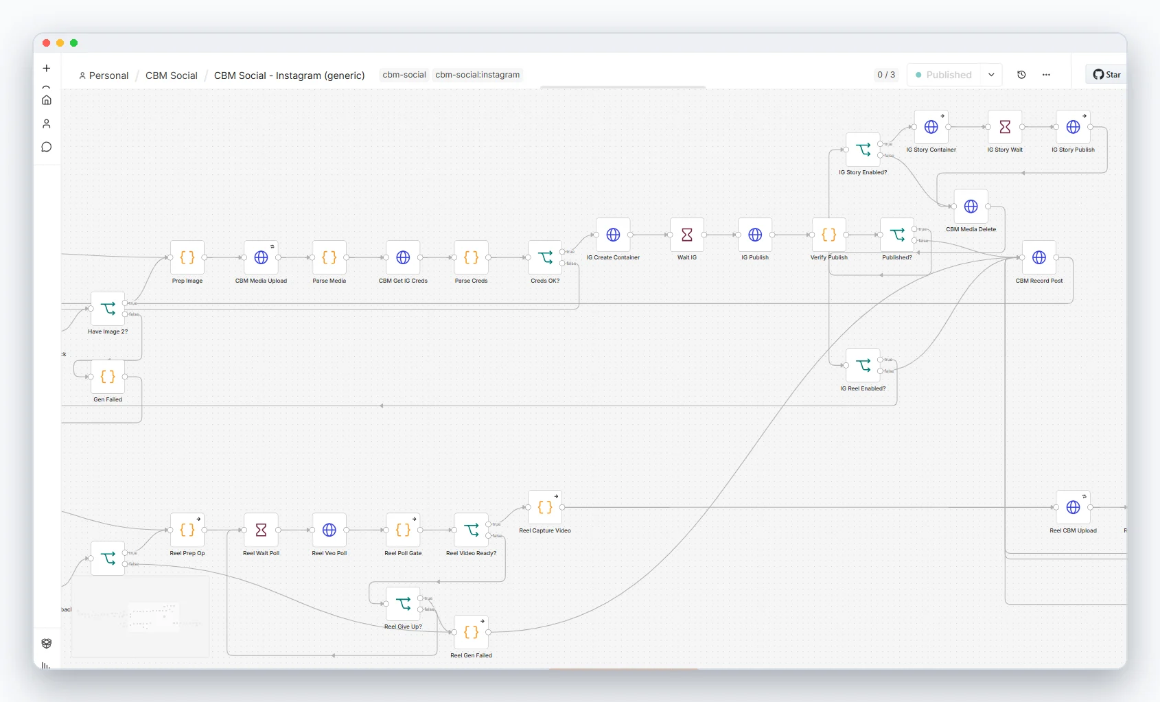Click the plus icon in sidebar

pos(47,68)
